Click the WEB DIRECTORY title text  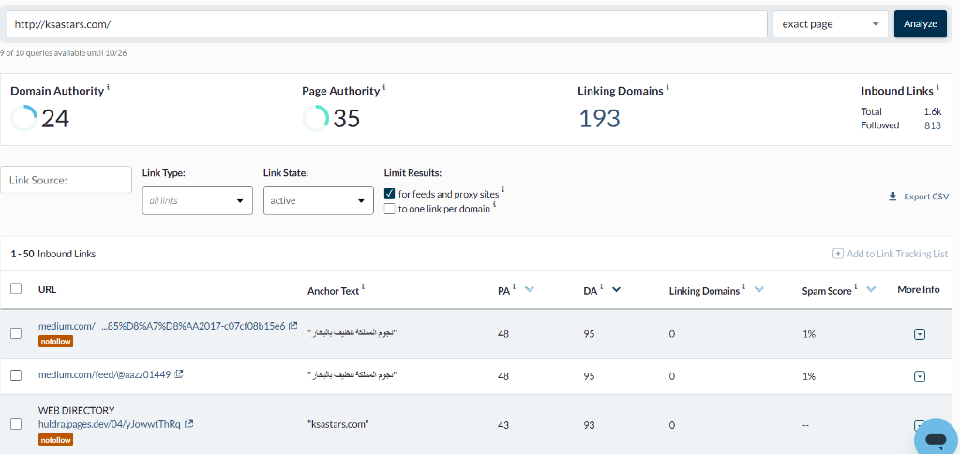(x=77, y=410)
